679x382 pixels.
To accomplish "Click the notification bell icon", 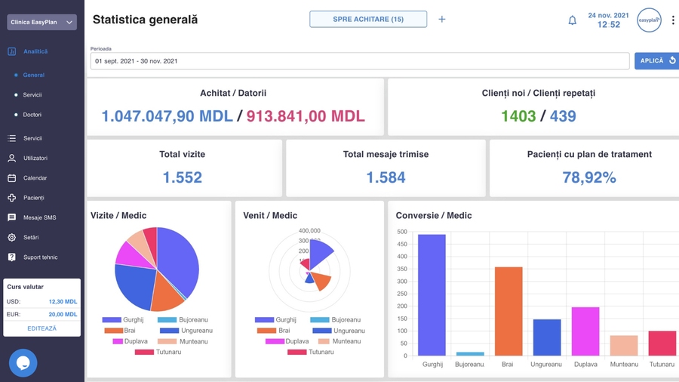I will click(572, 20).
